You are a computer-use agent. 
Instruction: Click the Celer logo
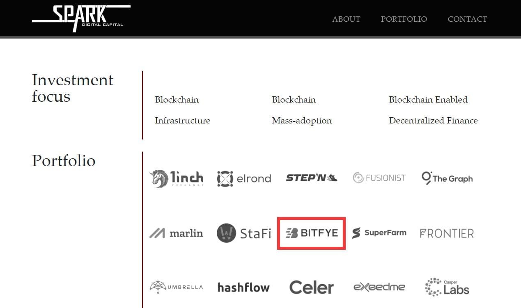tap(311, 287)
